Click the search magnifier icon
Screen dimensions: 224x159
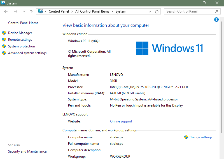pyautogui.click(x=216, y=11)
